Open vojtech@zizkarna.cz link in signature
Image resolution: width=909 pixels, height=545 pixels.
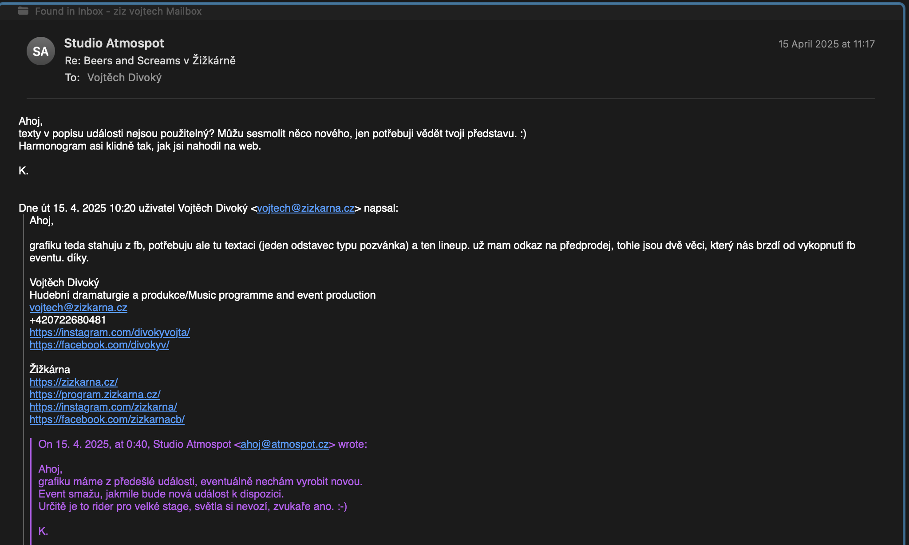pyautogui.click(x=78, y=308)
